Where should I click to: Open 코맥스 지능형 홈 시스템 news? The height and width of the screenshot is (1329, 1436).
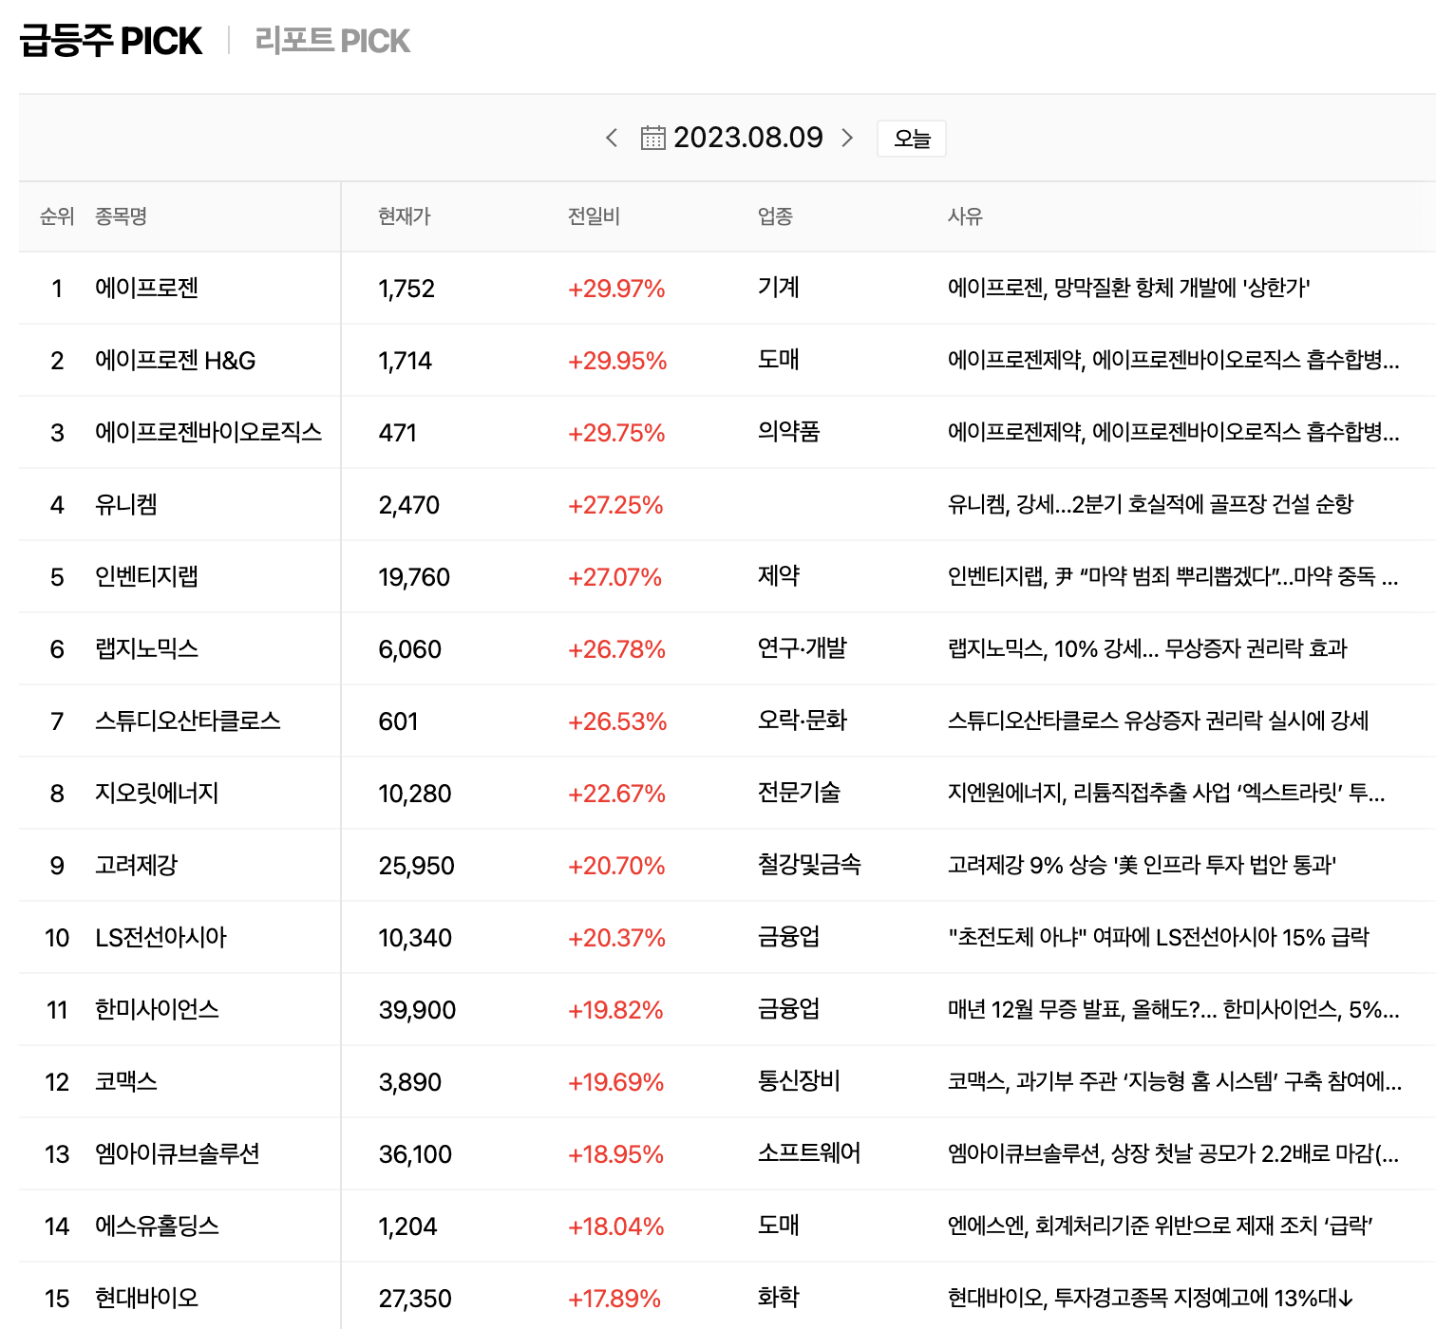pyautogui.click(x=1175, y=1081)
